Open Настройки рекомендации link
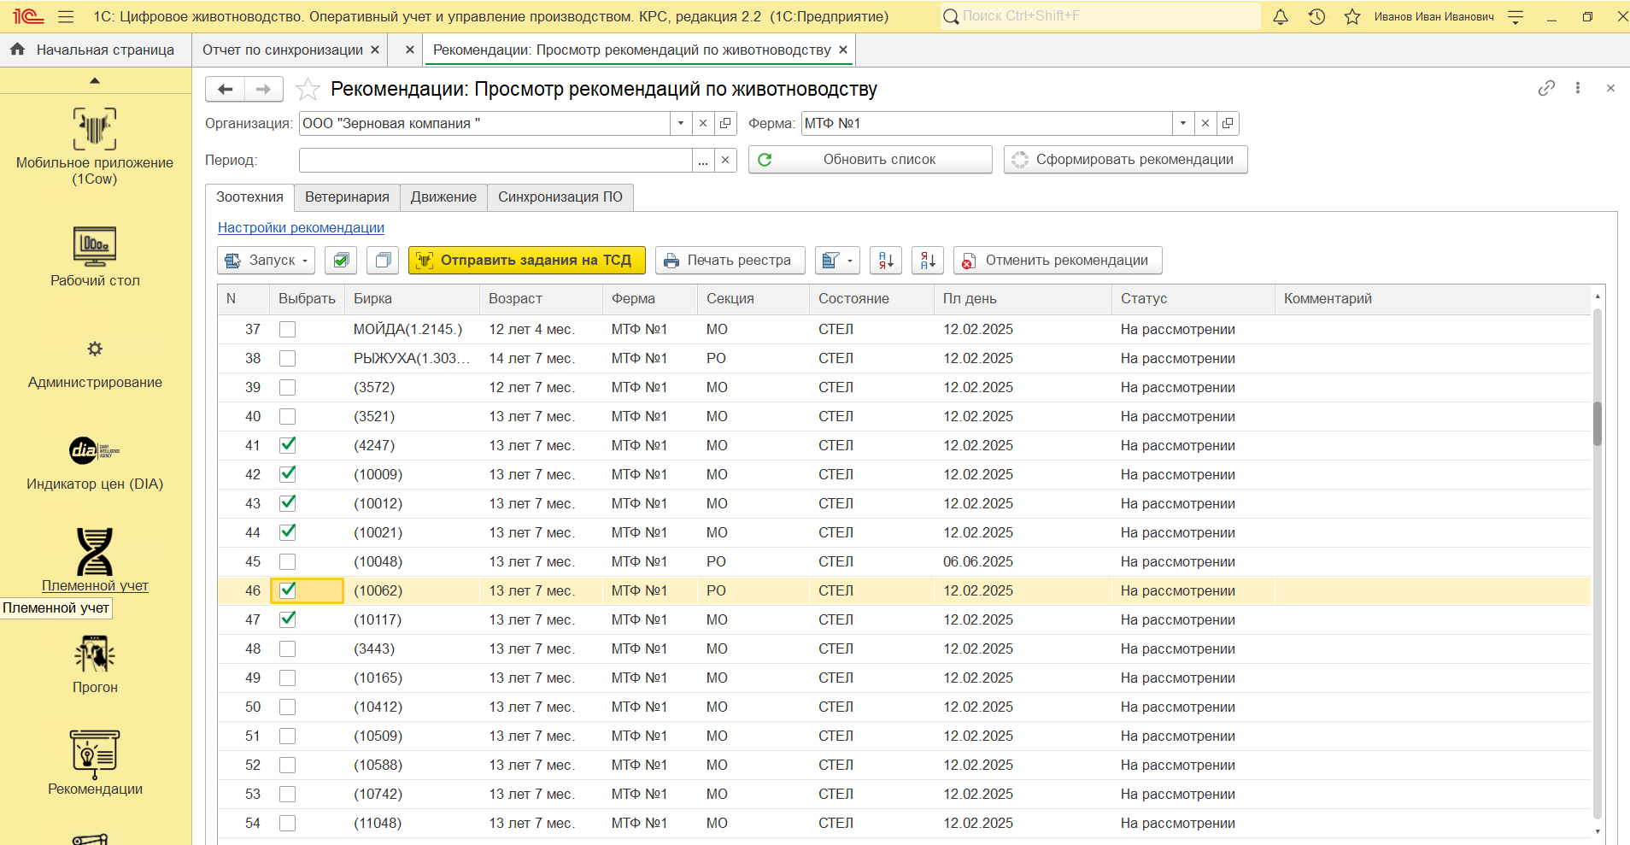The image size is (1630, 845). pos(301,228)
